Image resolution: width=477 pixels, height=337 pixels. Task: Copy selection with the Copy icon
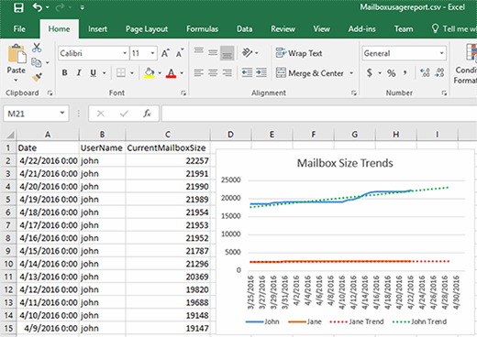[x=37, y=62]
